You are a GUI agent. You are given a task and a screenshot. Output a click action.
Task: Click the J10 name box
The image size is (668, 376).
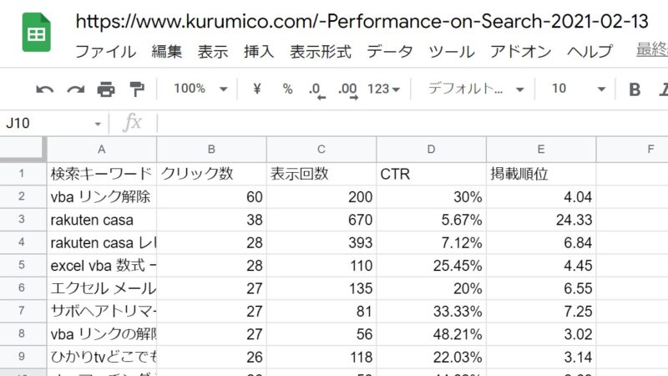tap(53, 123)
